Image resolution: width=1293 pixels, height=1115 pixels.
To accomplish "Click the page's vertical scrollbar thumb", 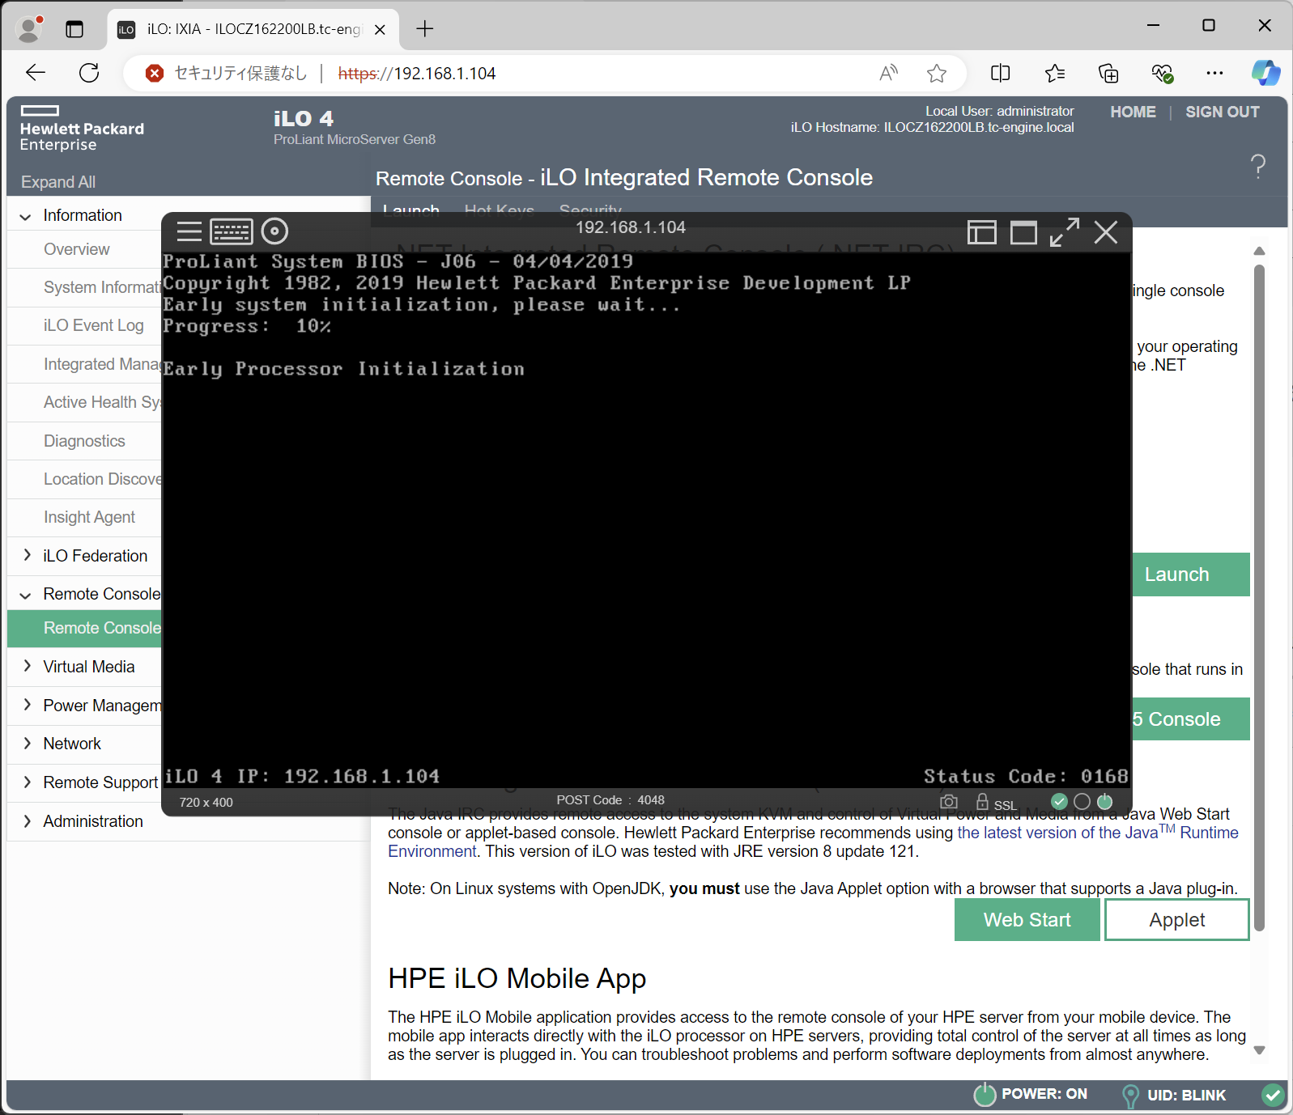I will 1259,599.
